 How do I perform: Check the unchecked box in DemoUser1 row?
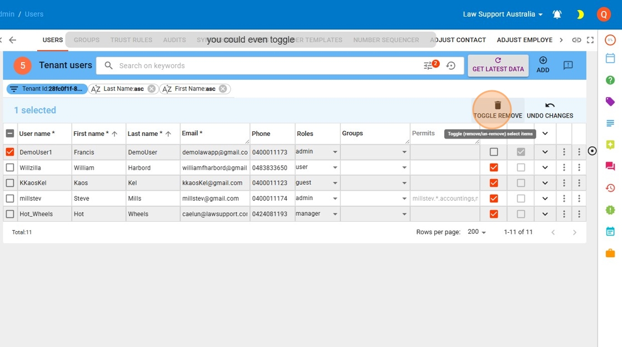(x=494, y=152)
